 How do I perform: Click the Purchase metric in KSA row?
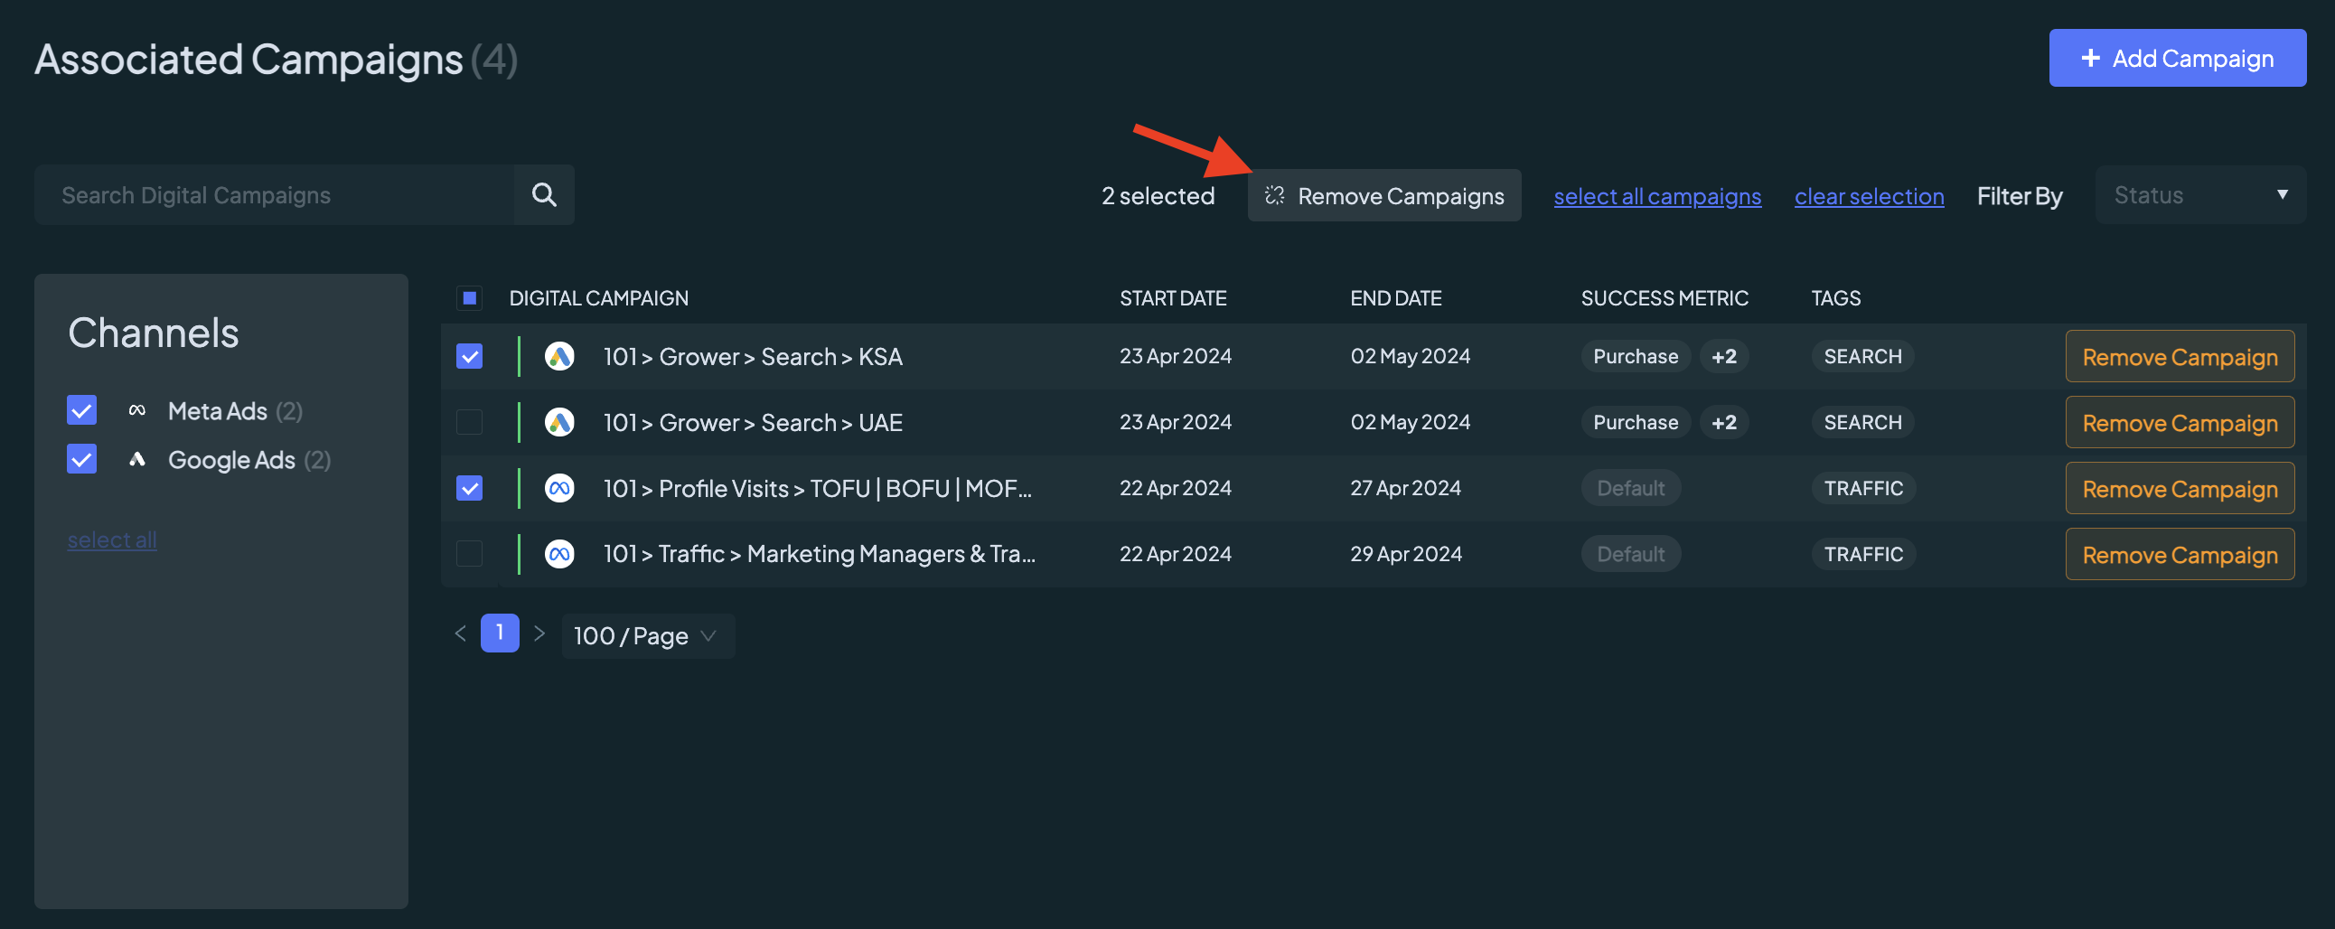pyautogui.click(x=1636, y=356)
